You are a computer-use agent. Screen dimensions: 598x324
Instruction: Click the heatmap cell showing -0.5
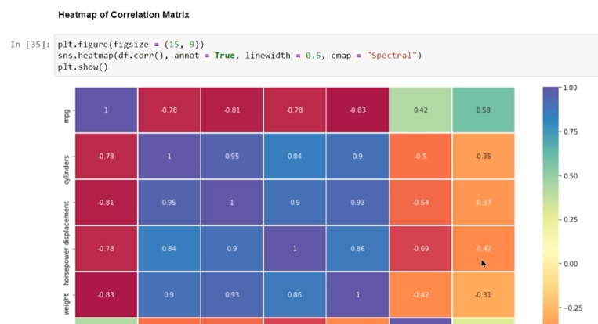click(420, 157)
